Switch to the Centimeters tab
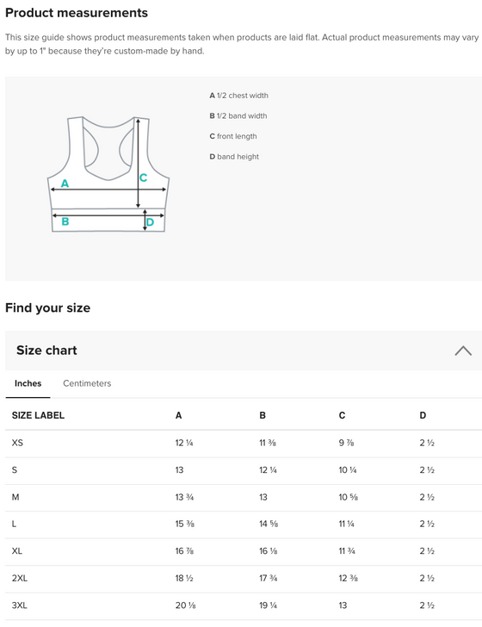The height and width of the screenshot is (627, 482). click(87, 383)
